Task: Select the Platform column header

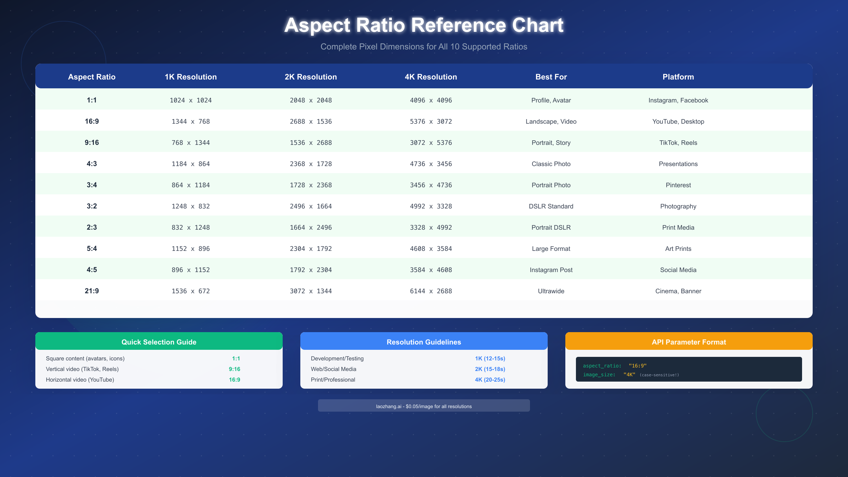Action: (678, 76)
